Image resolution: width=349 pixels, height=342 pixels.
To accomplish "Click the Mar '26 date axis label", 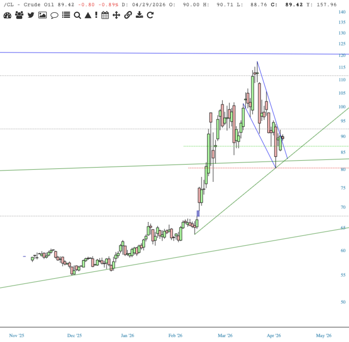I will (225, 335).
